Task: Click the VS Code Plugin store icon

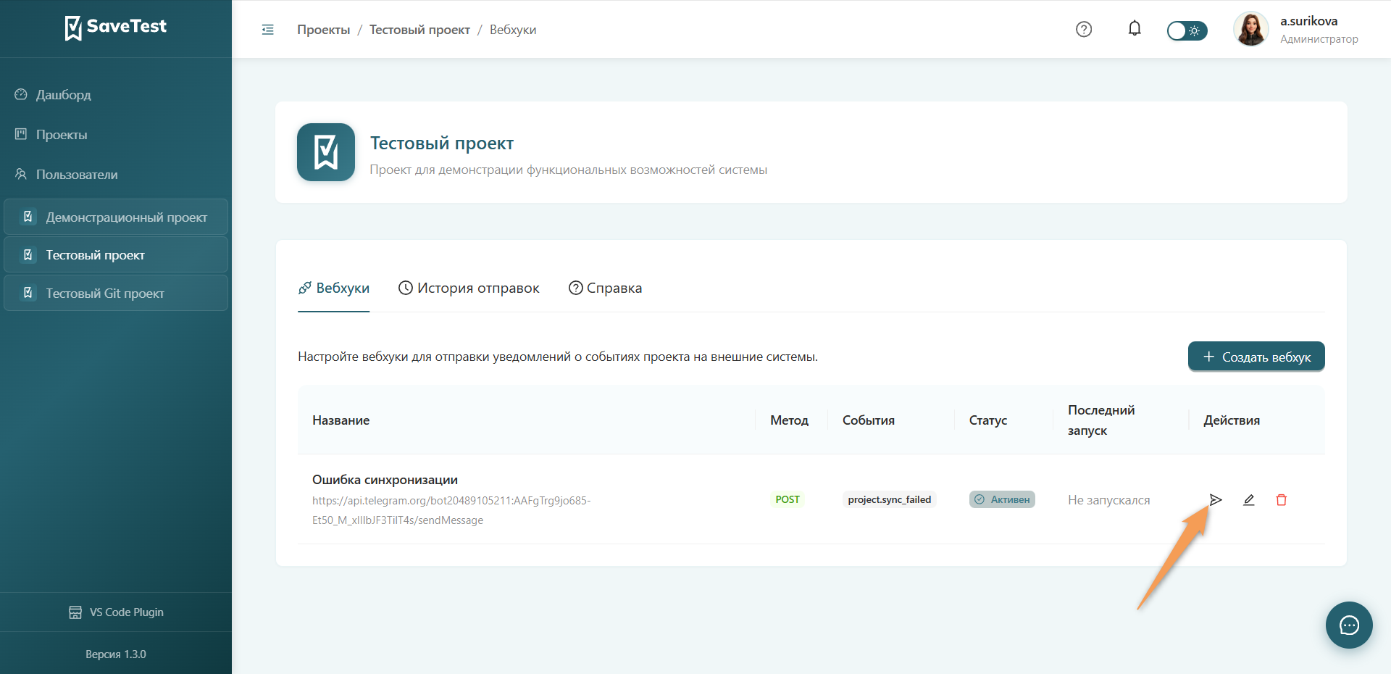Action: (x=75, y=612)
